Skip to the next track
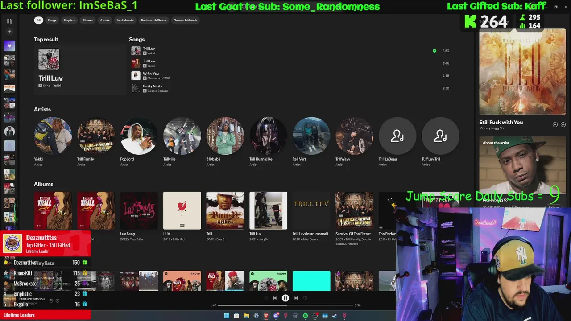The height and width of the screenshot is (321, 571). tap(296, 298)
